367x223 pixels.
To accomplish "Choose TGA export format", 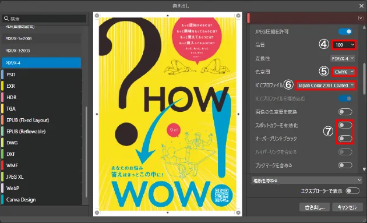I will click(41, 109).
